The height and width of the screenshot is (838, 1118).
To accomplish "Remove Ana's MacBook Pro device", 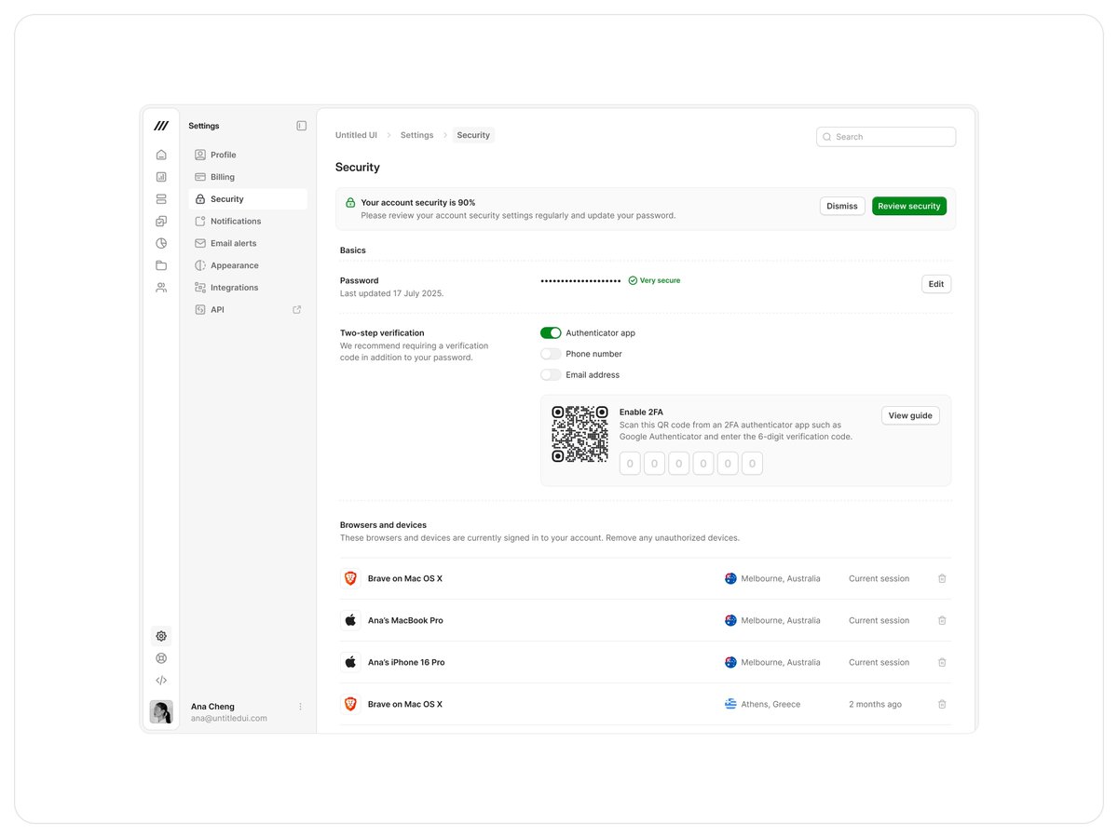I will point(942,621).
